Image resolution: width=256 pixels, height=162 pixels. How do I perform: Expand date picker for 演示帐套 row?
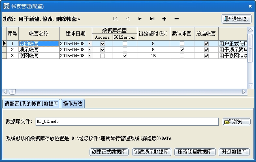[90, 50]
